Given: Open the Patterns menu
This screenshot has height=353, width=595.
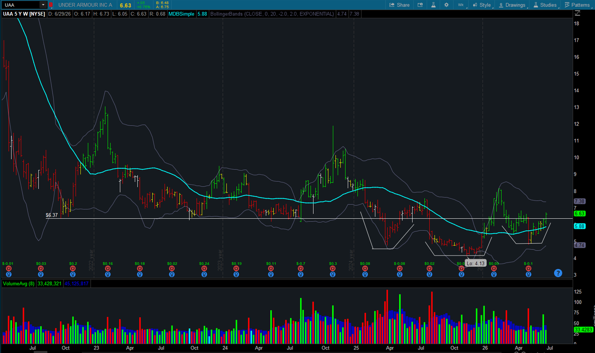Looking at the screenshot, I should [x=577, y=5].
